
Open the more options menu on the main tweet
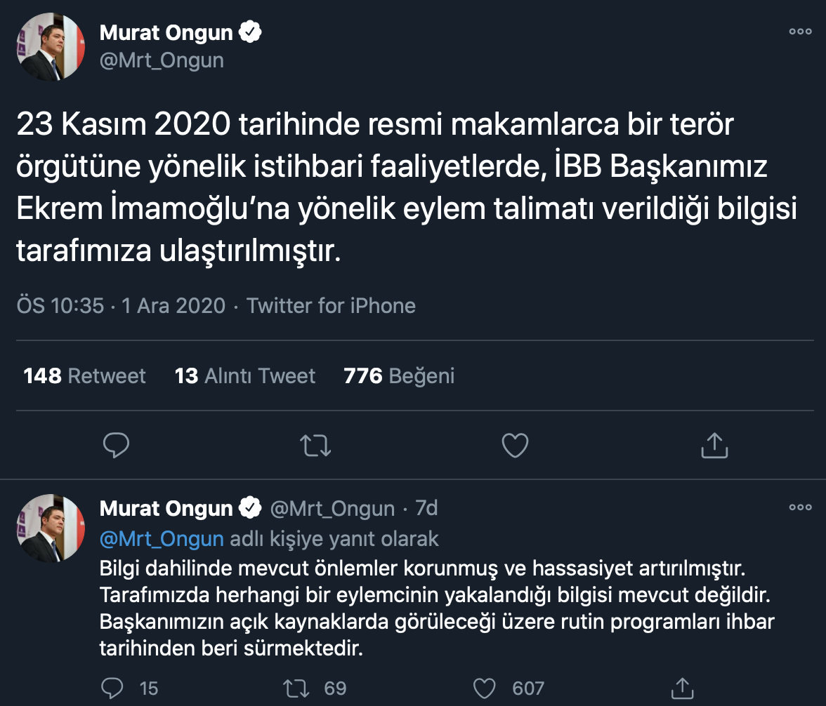(x=800, y=32)
